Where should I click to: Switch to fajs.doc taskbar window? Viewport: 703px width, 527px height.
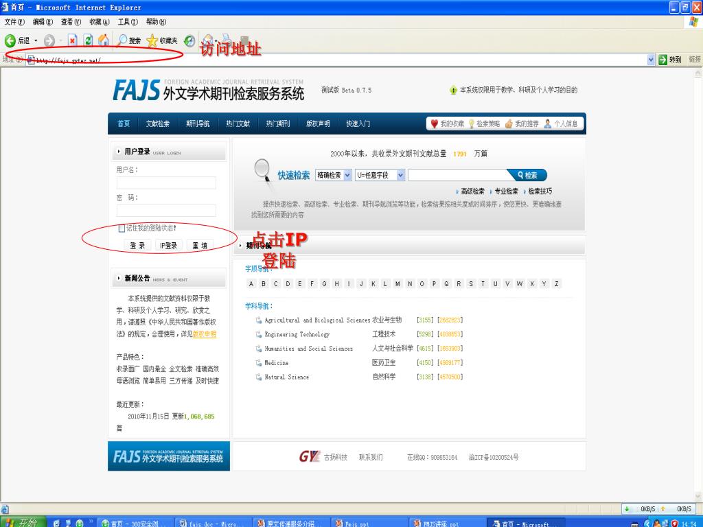pyautogui.click(x=213, y=523)
